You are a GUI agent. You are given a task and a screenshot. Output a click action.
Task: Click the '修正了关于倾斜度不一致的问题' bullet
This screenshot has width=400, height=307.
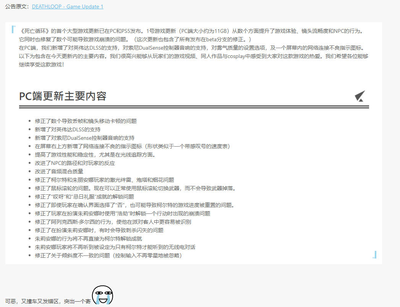click(x=109, y=256)
